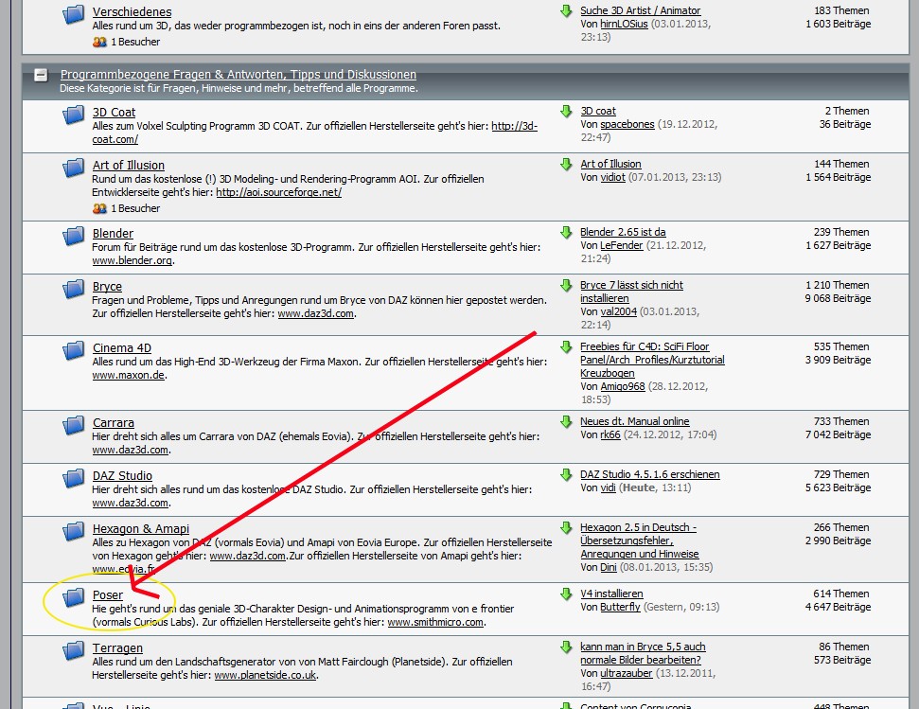The image size is (919, 709).
Task: Open the 3D Coat forum
Action: point(114,112)
